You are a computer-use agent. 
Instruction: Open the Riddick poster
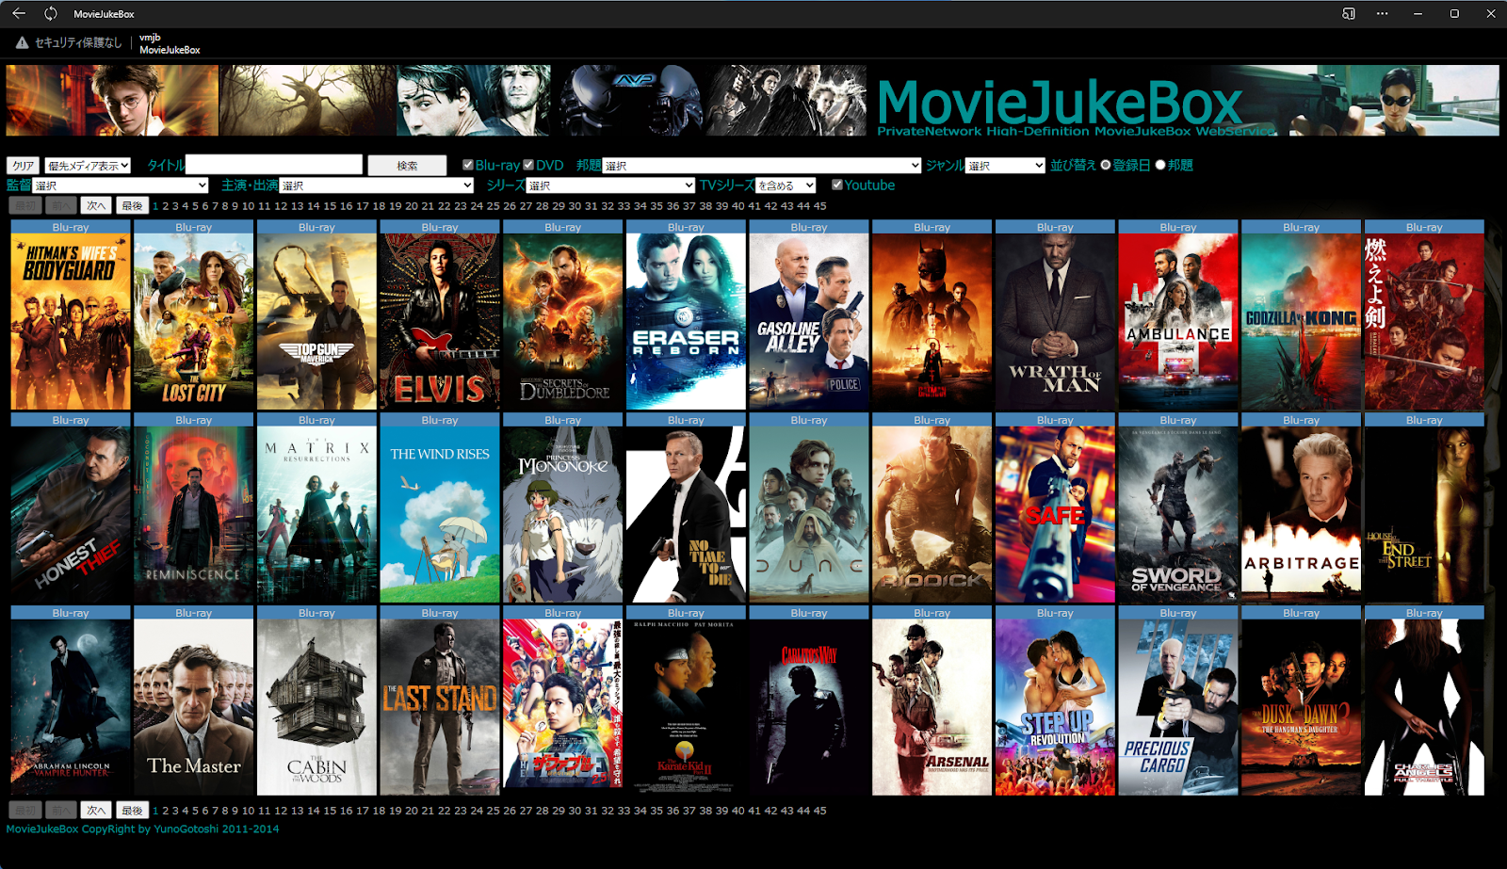(932, 514)
